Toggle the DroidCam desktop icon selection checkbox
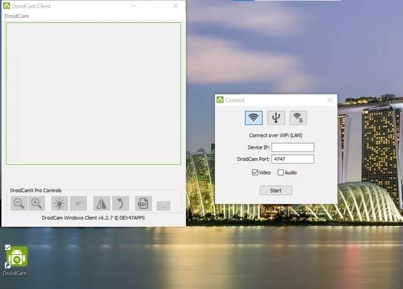The height and width of the screenshot is (289, 403). [7, 248]
